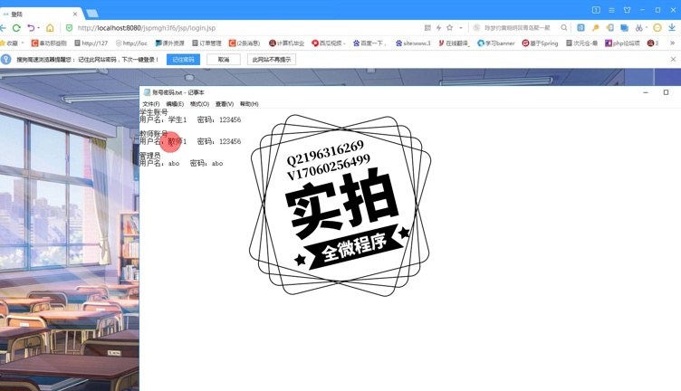Screen dimensions: 681x391
Task: Click 记住密码 blue button
Action: (x=183, y=60)
